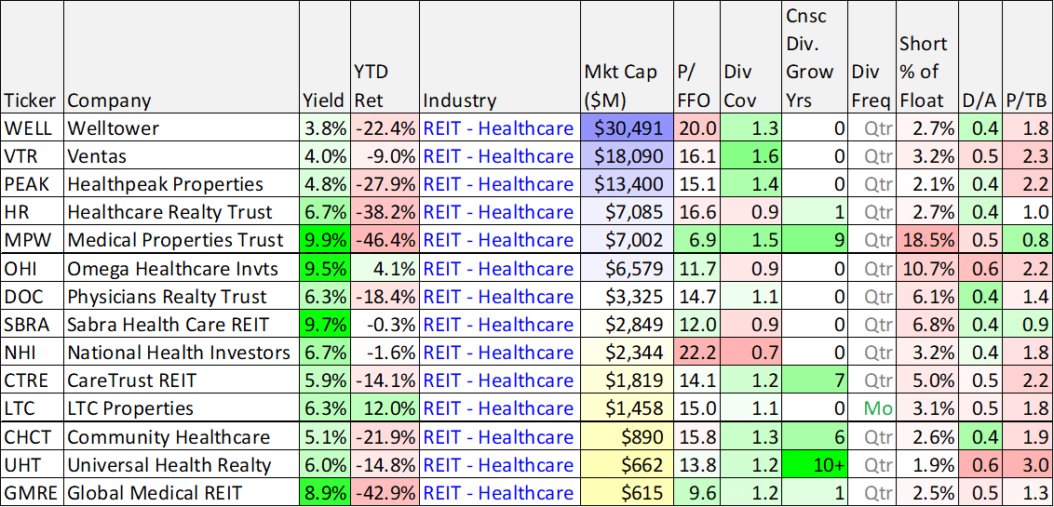Image resolution: width=1054 pixels, height=507 pixels.
Task: Select the Community Healthcare cell
Action: pos(182,437)
